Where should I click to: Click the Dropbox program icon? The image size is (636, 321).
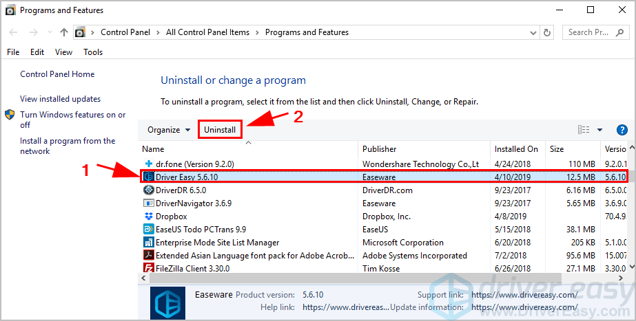point(149,216)
